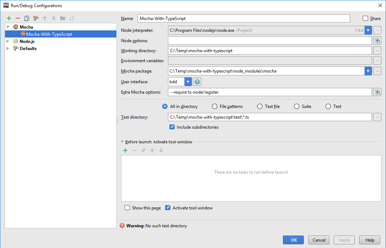Expand the Node options field editor
Screen dimensions: 386x248
pyautogui.click(x=377, y=40)
